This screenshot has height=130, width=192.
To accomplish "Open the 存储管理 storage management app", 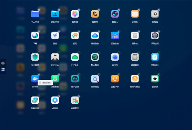I will tap(75, 100).
